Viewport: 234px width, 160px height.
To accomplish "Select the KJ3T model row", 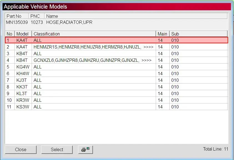I will pyautogui.click(x=116, y=80).
